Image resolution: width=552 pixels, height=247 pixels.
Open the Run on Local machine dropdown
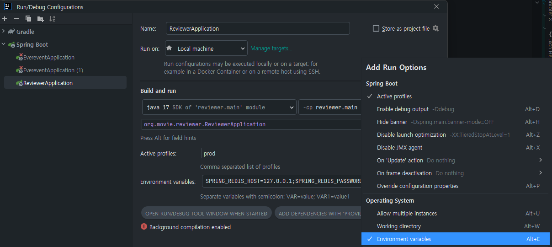point(206,48)
